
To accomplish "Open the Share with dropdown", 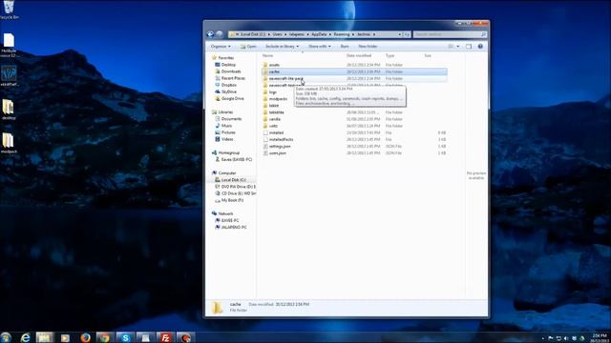I will click(x=320, y=47).
